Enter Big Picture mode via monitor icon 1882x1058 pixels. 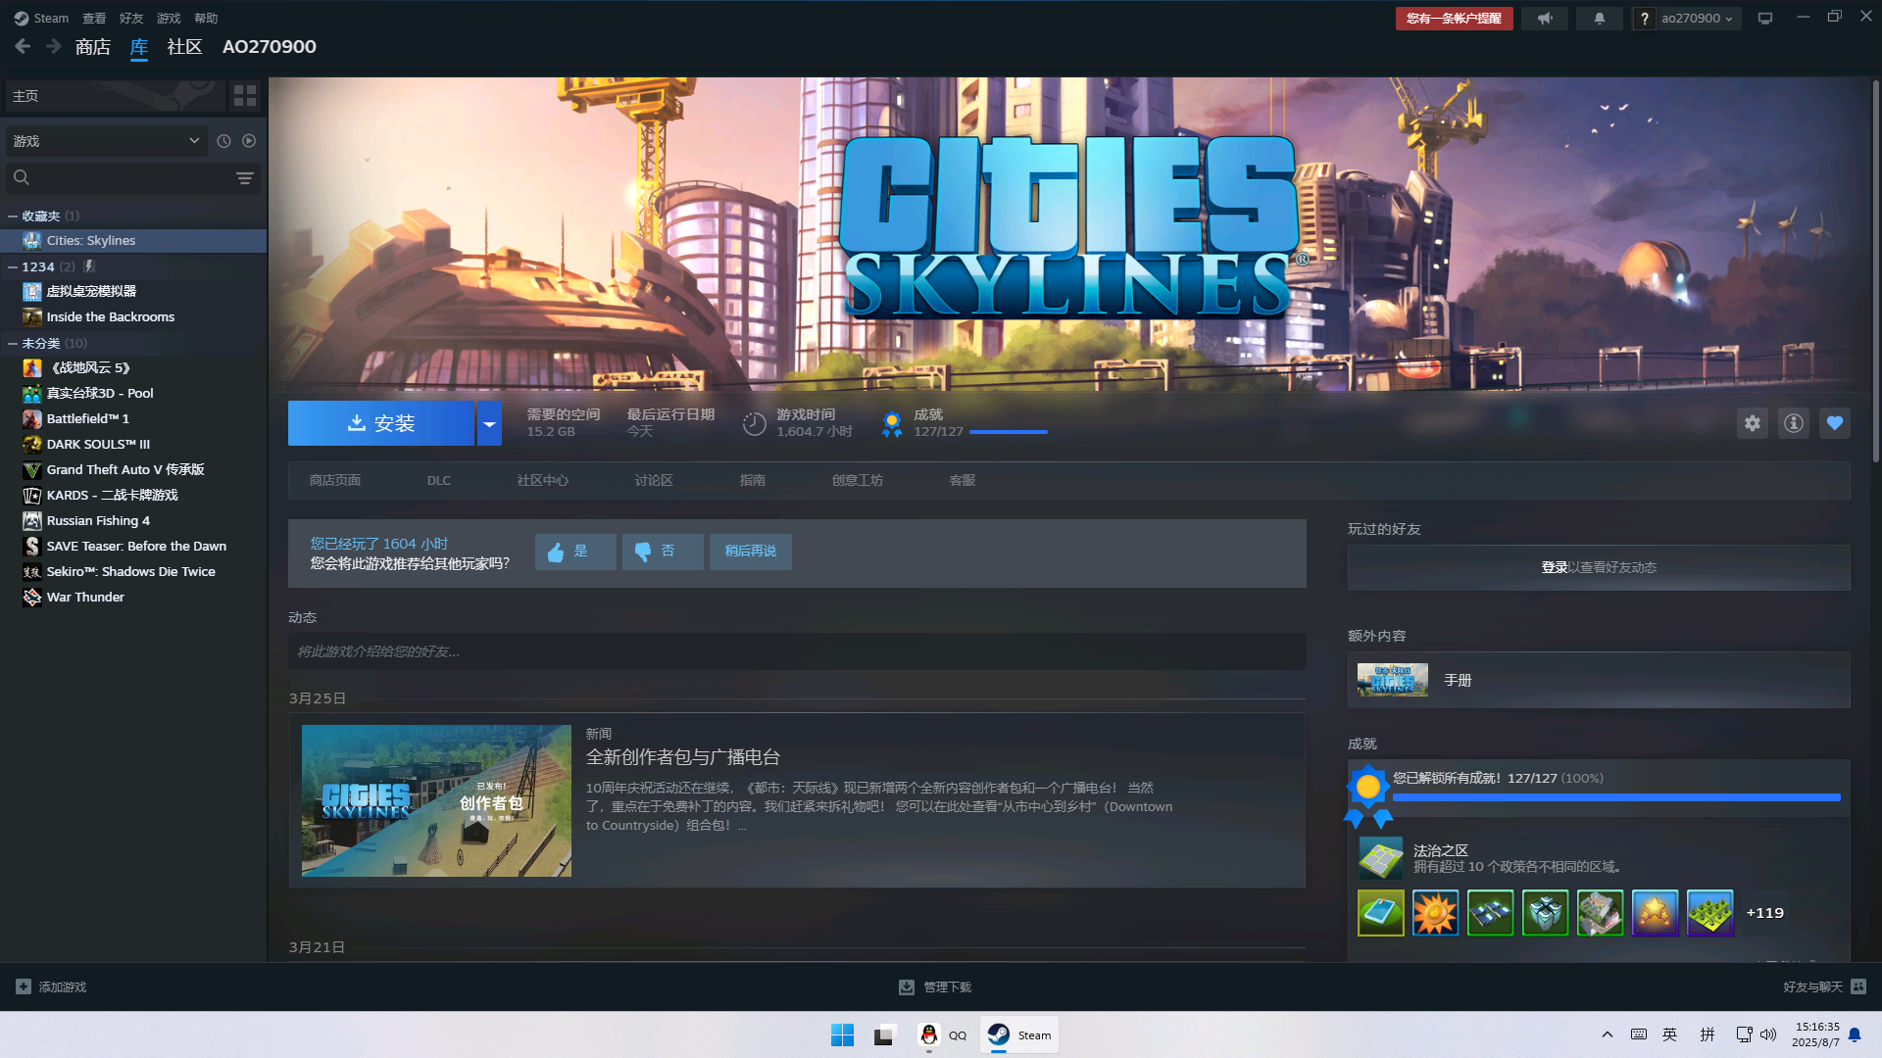1765,19
